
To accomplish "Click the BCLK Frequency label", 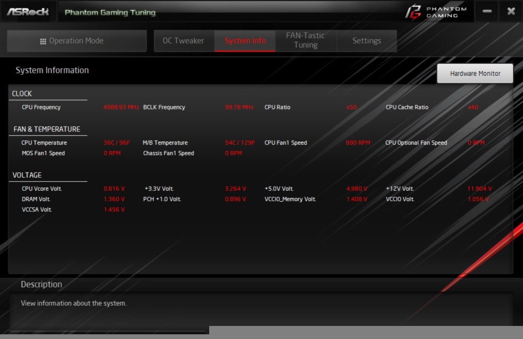I will point(164,107).
